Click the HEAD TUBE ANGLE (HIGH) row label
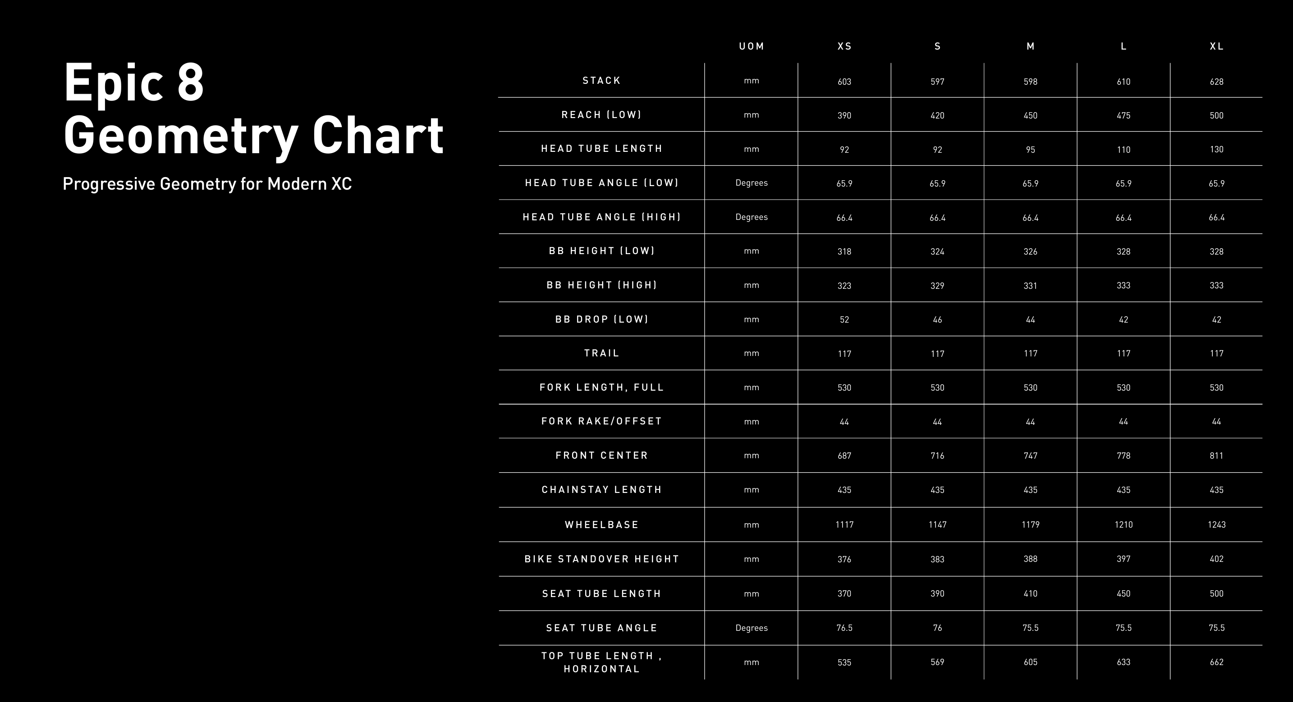Image resolution: width=1293 pixels, height=702 pixels. tap(601, 217)
